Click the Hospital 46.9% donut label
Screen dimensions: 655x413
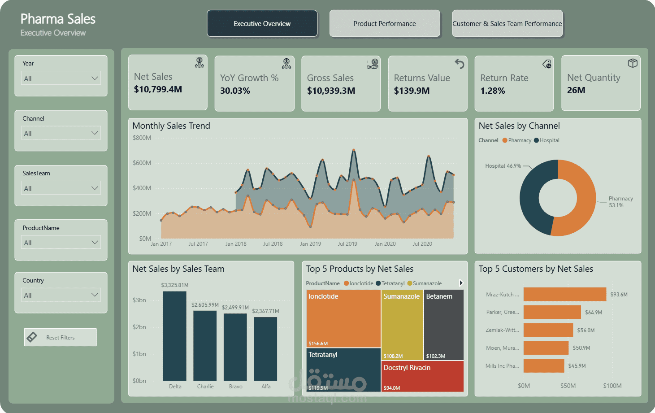pyautogui.click(x=503, y=166)
